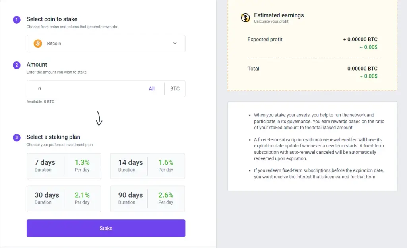Select the 14 days staking plan
The height and width of the screenshot is (248, 407).
148,166
